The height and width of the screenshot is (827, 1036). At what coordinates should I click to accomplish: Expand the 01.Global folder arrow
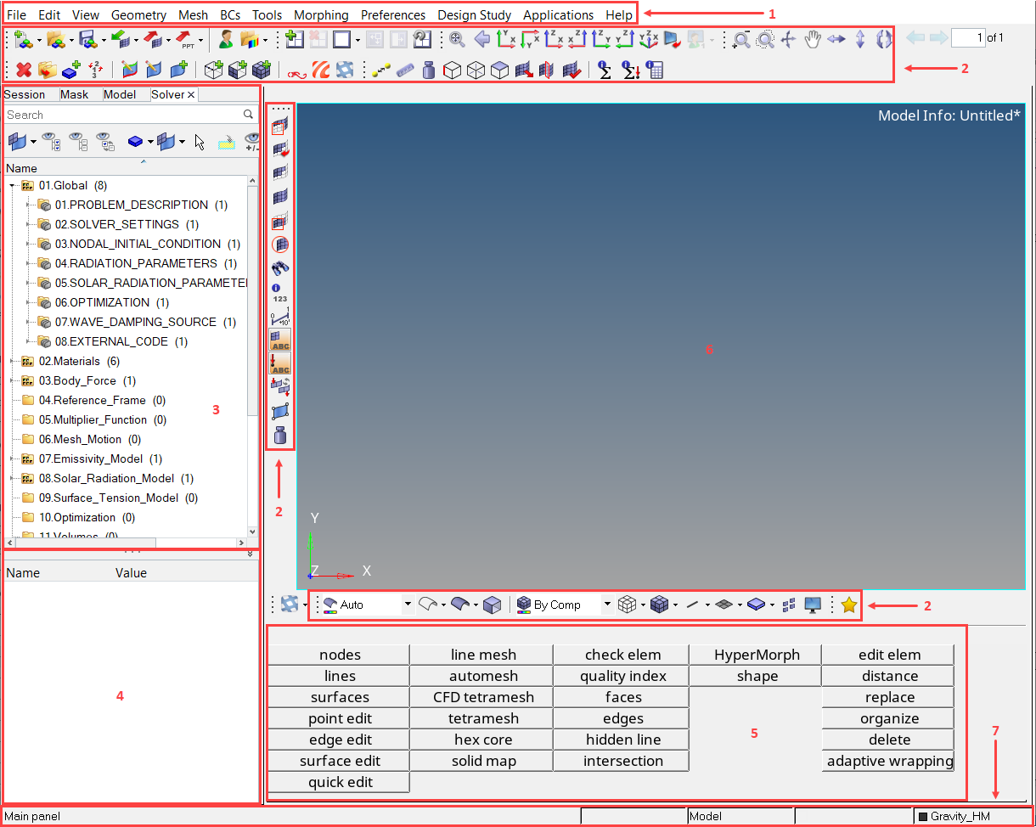pos(13,185)
